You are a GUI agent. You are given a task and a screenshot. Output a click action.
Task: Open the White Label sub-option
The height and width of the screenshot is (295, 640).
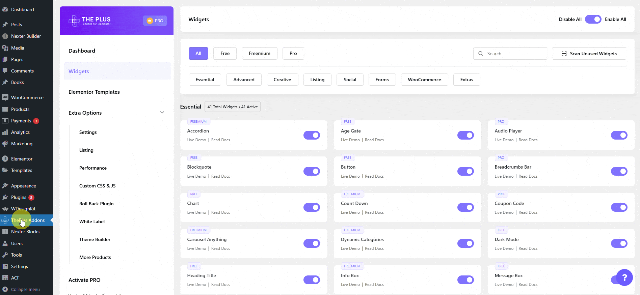pos(92,222)
